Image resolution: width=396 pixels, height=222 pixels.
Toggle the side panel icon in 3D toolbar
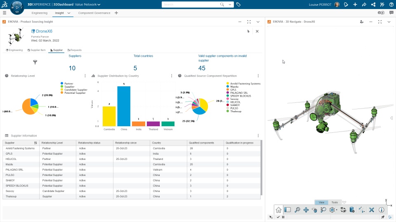pyautogui.click(x=288, y=210)
